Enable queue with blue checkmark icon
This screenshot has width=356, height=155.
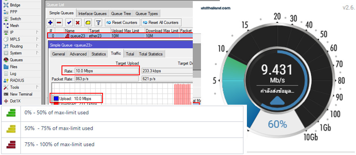(x=69, y=22)
